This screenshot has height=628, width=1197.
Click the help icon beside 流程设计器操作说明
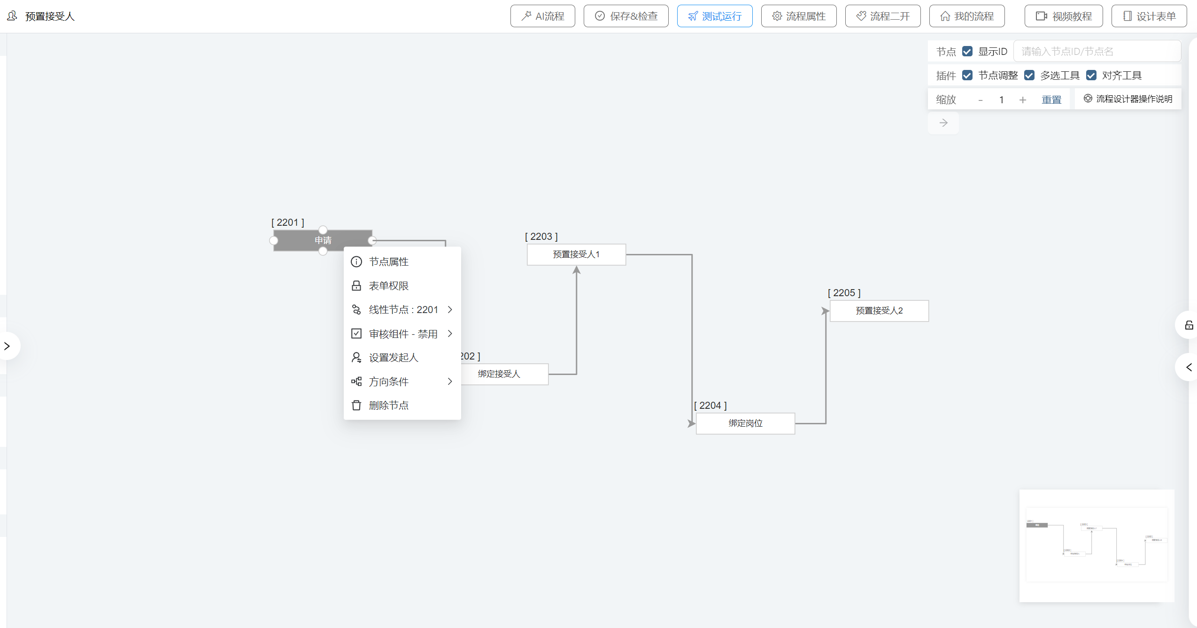1088,99
